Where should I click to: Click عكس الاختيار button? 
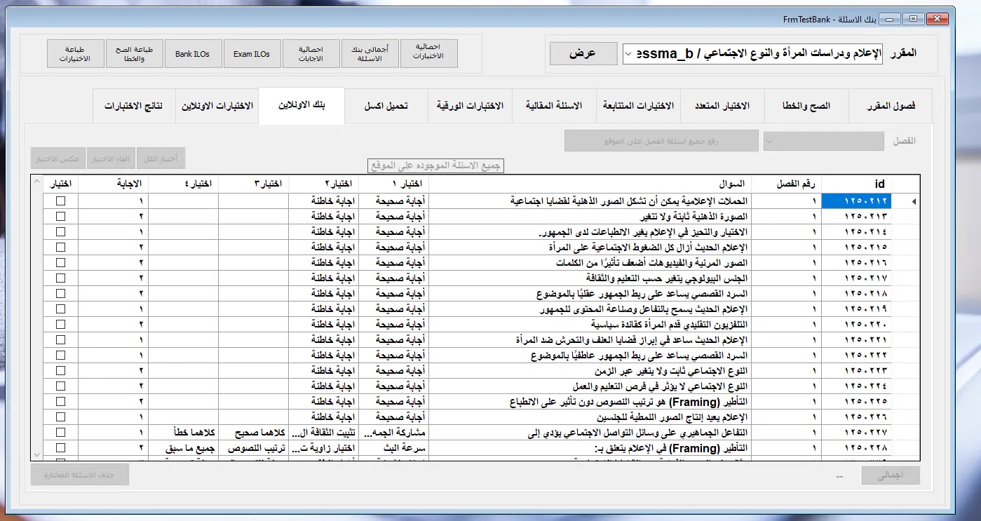(x=58, y=159)
